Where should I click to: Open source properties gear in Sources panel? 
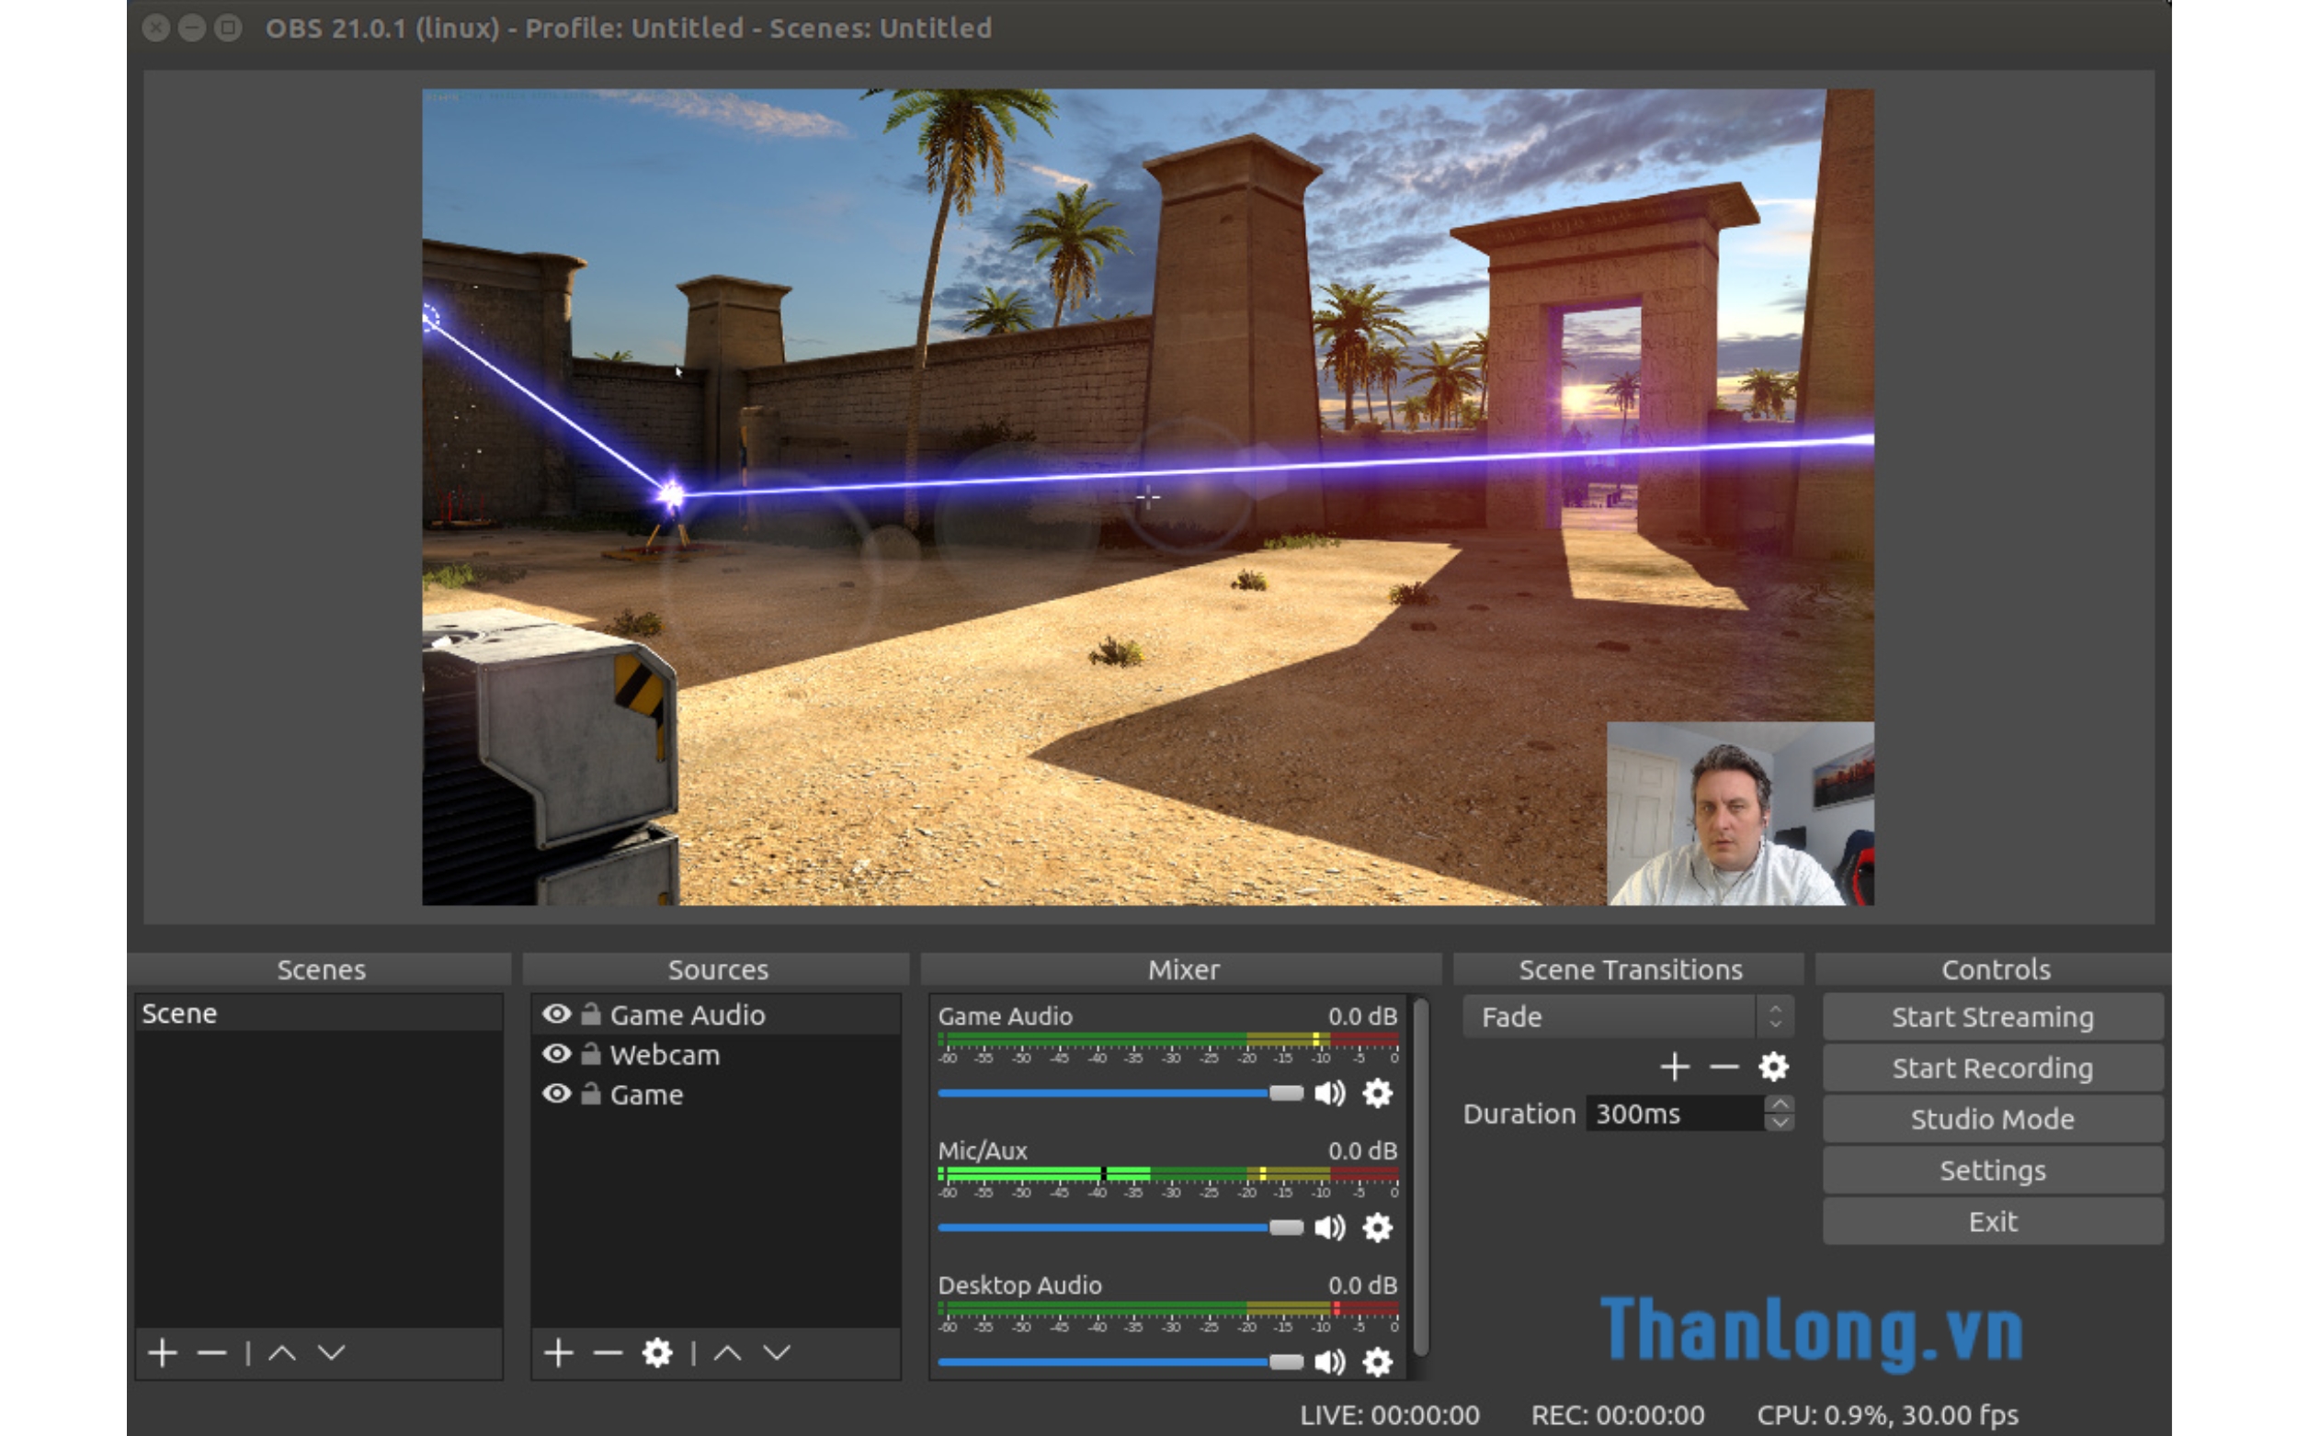656,1352
